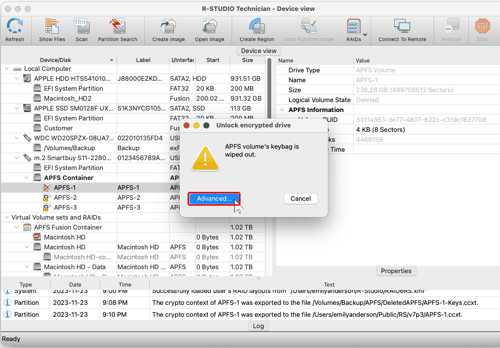Click the Macintosh_HD2 partition icon
Image resolution: width=500 pixels, height=348 pixels.
point(37,98)
